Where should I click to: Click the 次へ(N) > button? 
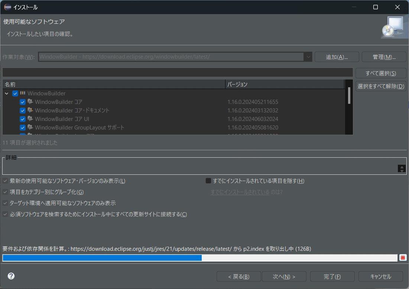[284, 276]
